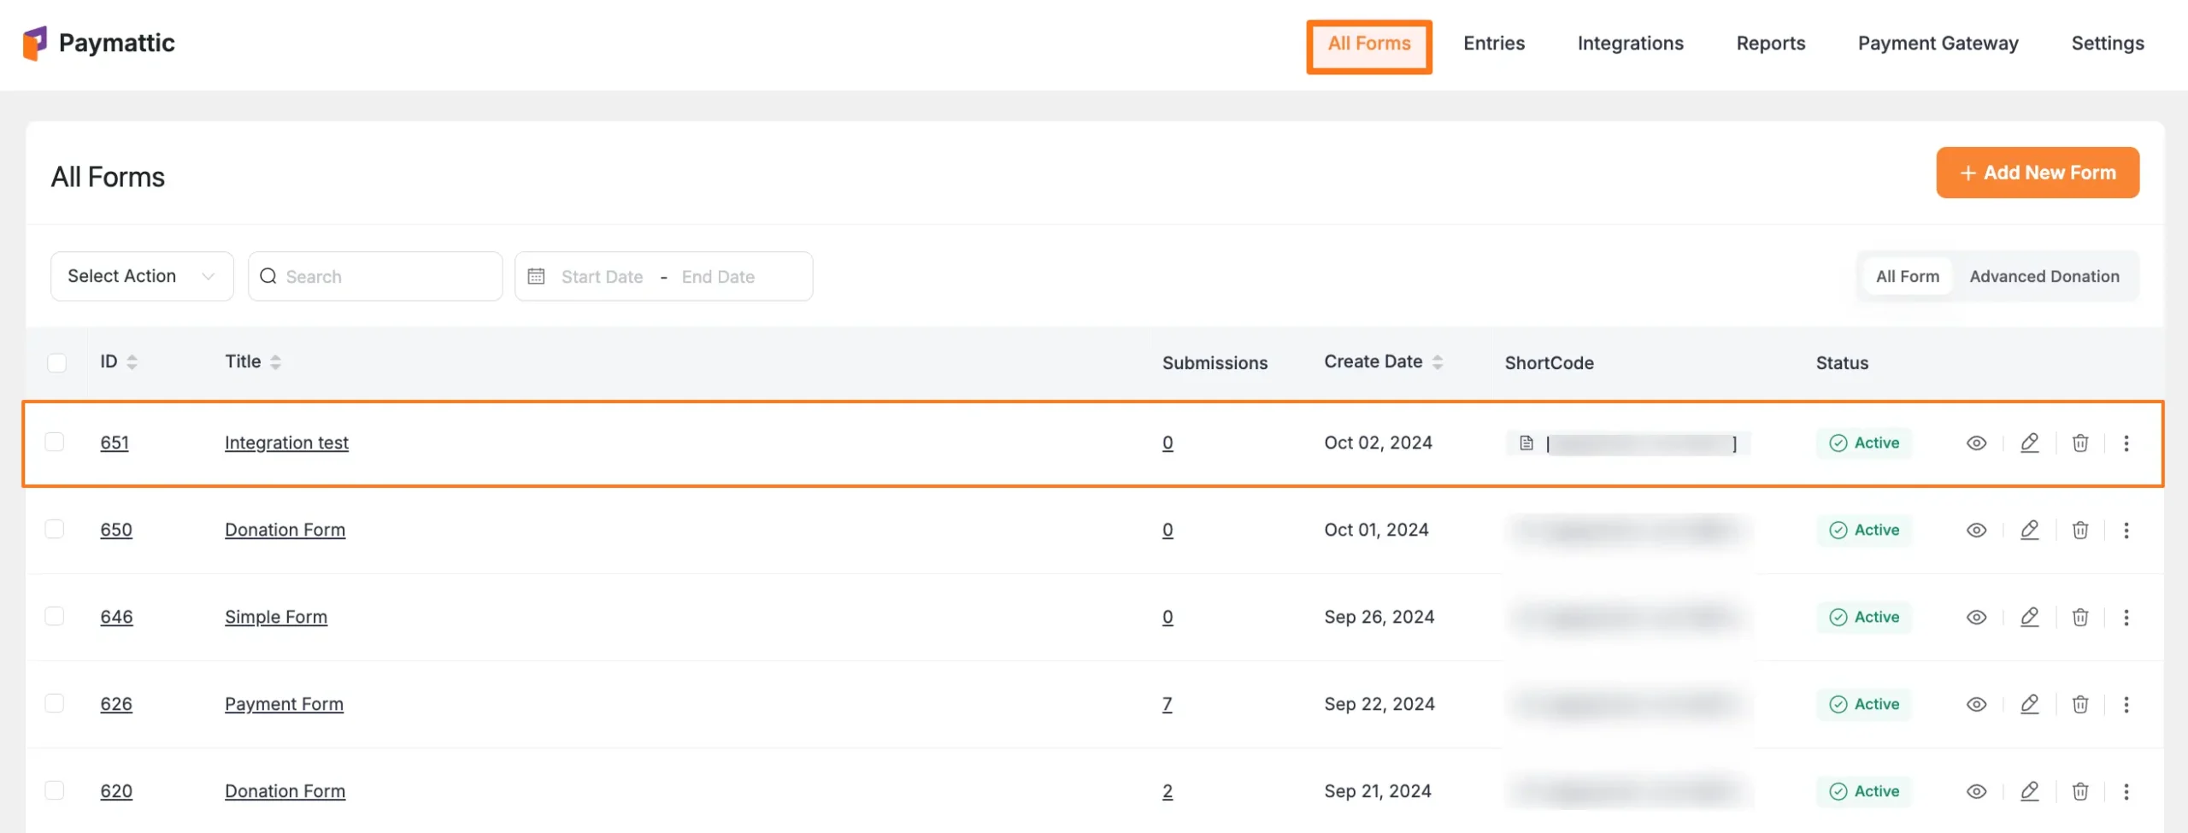This screenshot has width=2188, height=833.
Task: Open the Integration test form title link
Action: pos(286,443)
